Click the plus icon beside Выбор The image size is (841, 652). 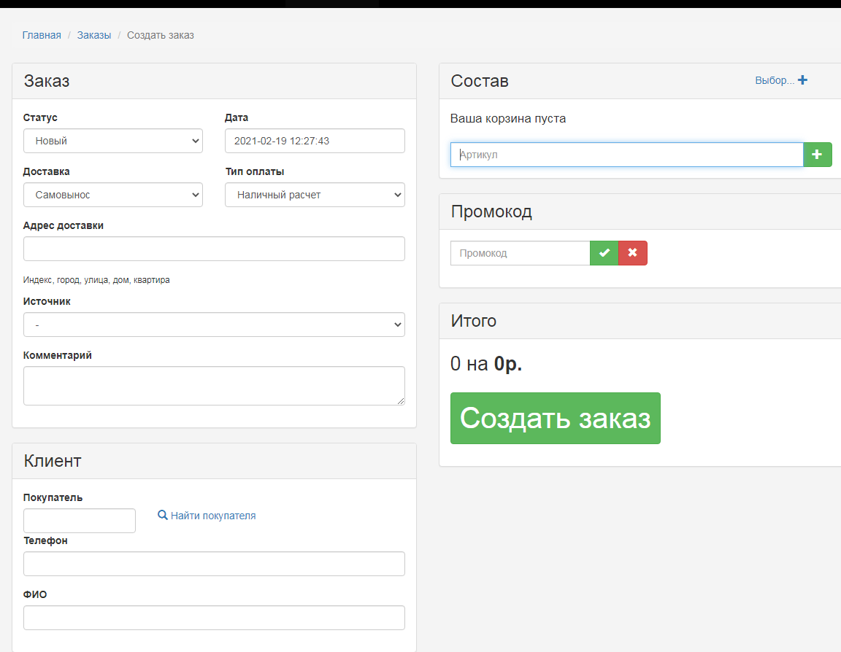pos(802,80)
